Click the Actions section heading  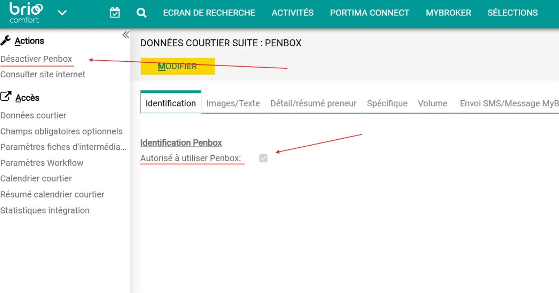coord(29,41)
